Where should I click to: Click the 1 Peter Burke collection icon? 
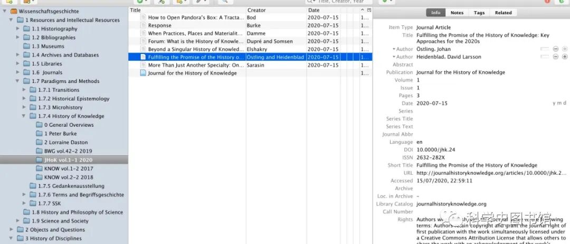39,134
